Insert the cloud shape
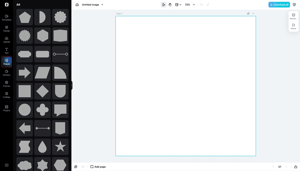The height and width of the screenshot is (171, 300). tap(25, 164)
